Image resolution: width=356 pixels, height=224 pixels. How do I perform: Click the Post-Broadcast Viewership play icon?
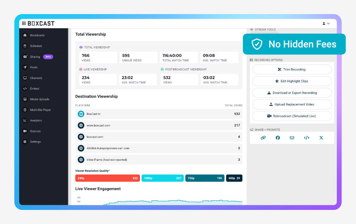(162, 69)
